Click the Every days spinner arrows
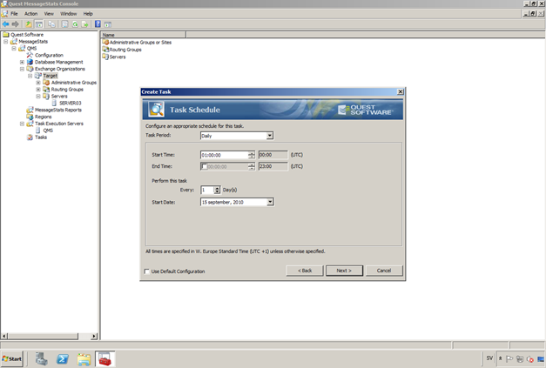This screenshot has height=368, width=546. (217, 190)
